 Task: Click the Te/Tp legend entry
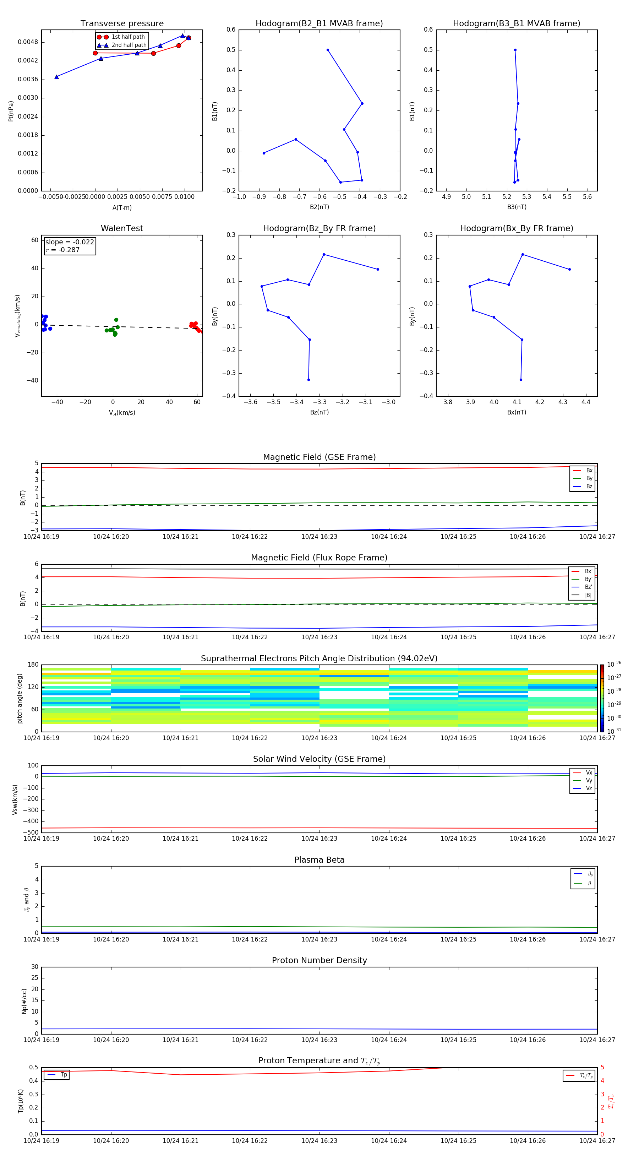[x=579, y=1076]
